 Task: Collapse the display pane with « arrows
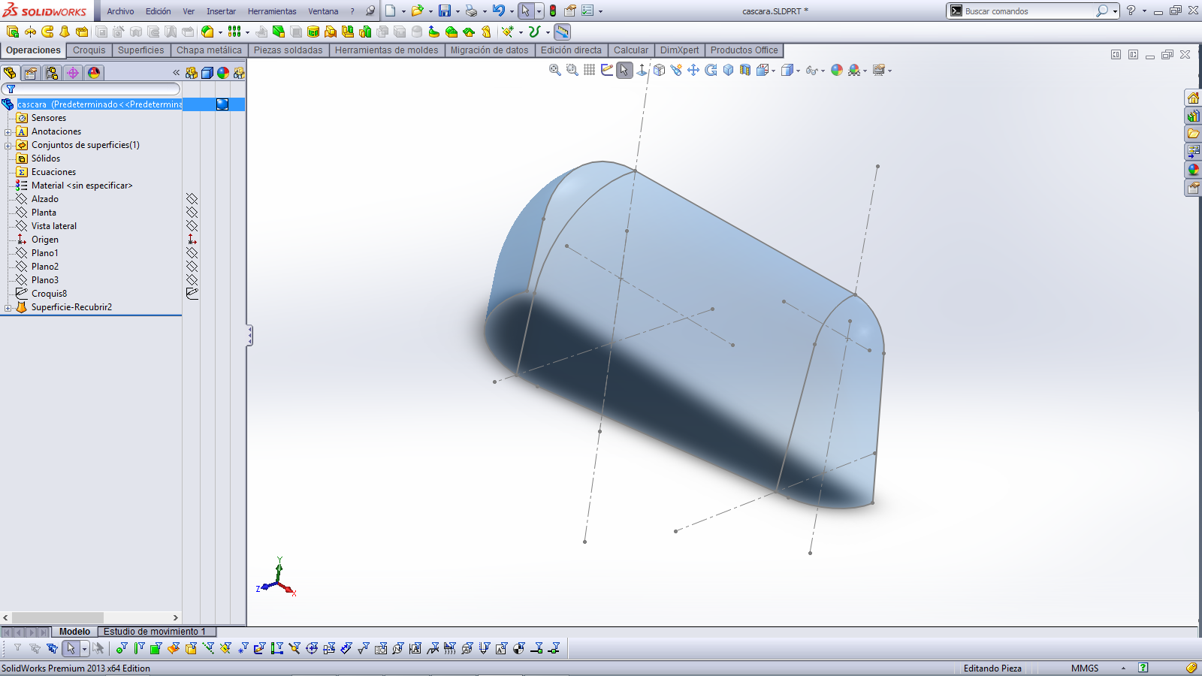[x=176, y=73]
